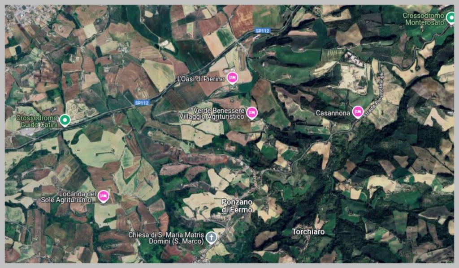
Task: Click the Locanda del Sole lodging pin
Action: click(104, 196)
